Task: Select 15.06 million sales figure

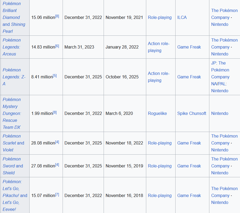Action: (x=43, y=18)
